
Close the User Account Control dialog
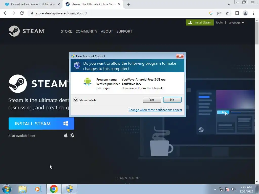tap(180, 56)
